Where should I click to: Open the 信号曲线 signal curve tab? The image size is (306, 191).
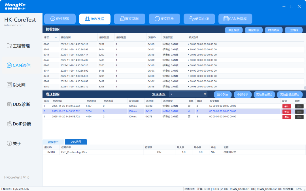click(x=199, y=19)
